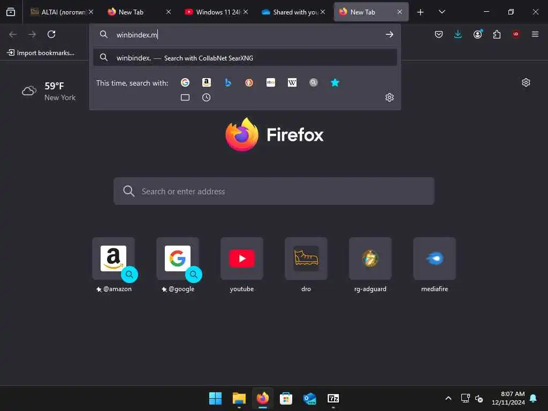The width and height of the screenshot is (548, 411).
Task: Open the notification bell icon
Action: (x=534, y=398)
